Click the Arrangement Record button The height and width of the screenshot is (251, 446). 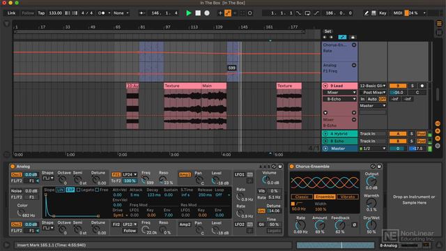[x=207, y=13]
